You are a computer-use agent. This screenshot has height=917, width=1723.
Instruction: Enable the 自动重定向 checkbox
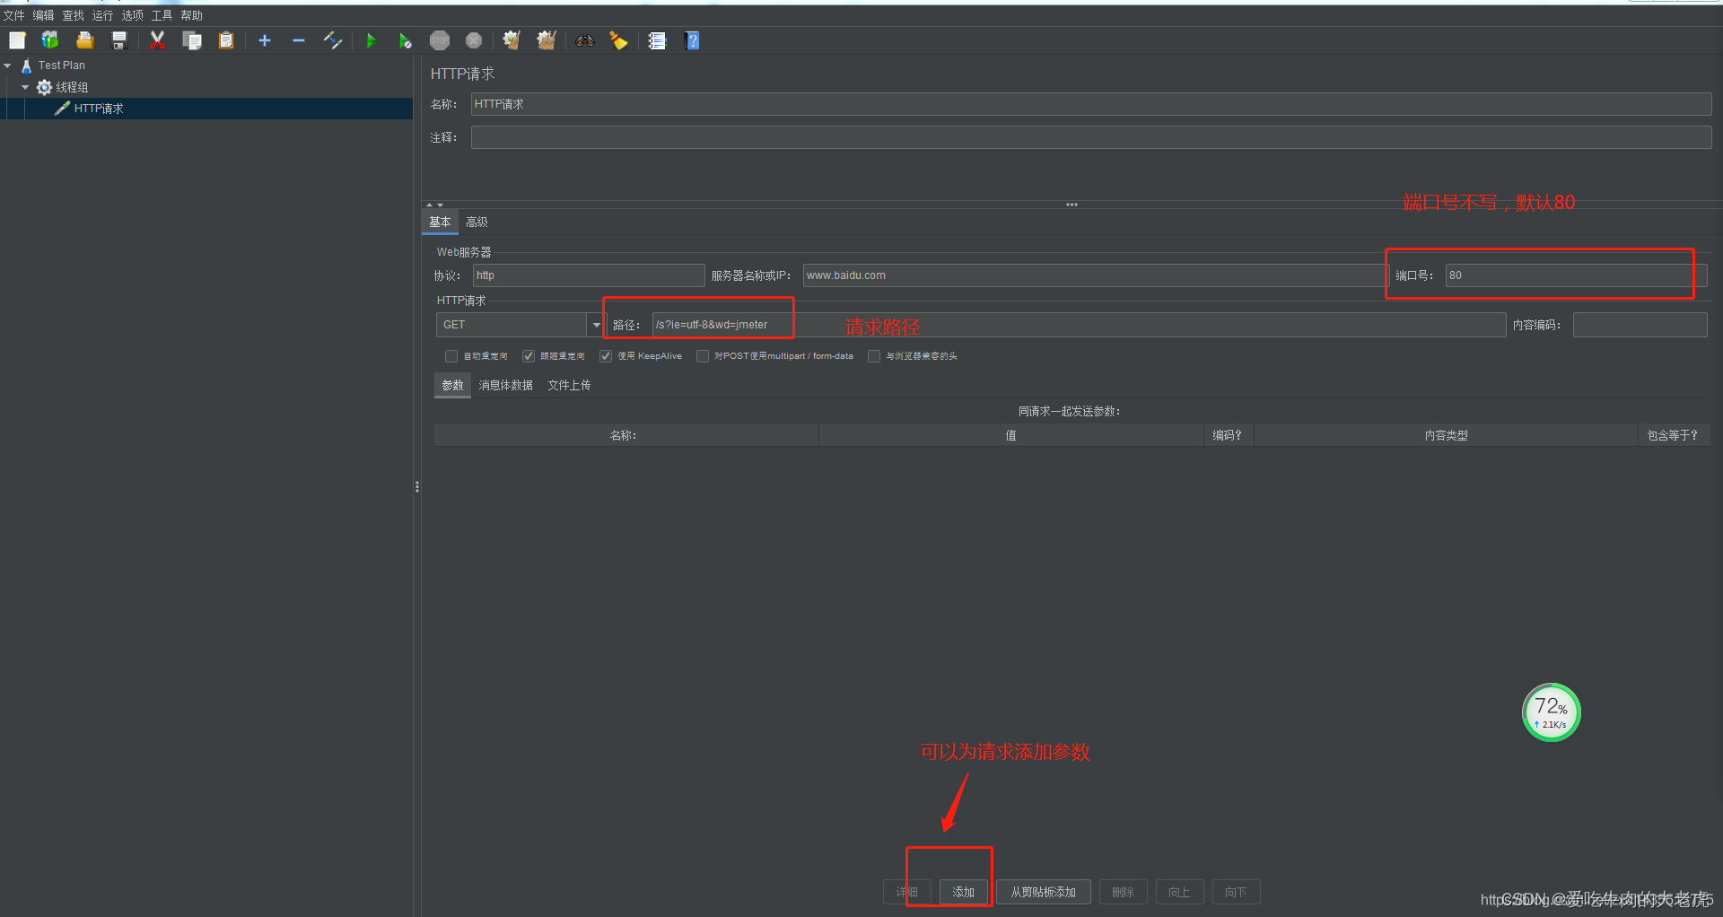[x=451, y=356]
